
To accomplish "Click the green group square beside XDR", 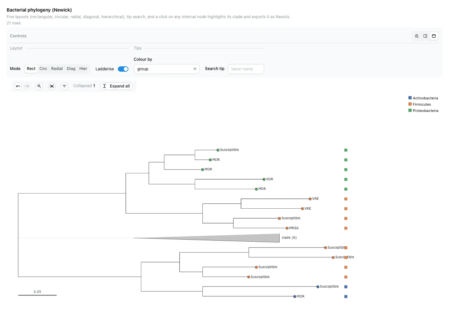I will pyautogui.click(x=346, y=180).
